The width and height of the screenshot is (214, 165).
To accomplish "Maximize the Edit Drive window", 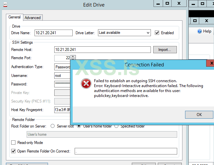I will (x=167, y=3).
